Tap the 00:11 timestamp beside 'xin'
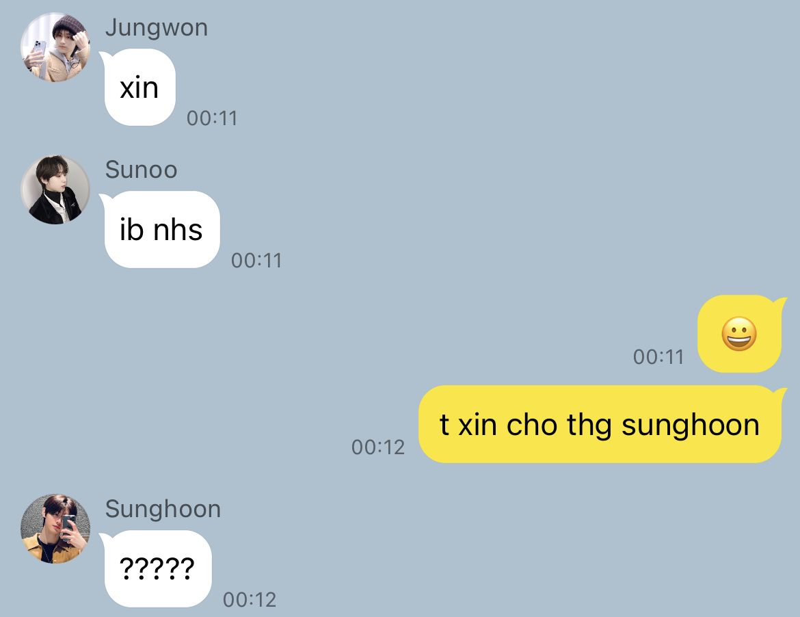Screen dimensions: 800x617 pos(212,118)
